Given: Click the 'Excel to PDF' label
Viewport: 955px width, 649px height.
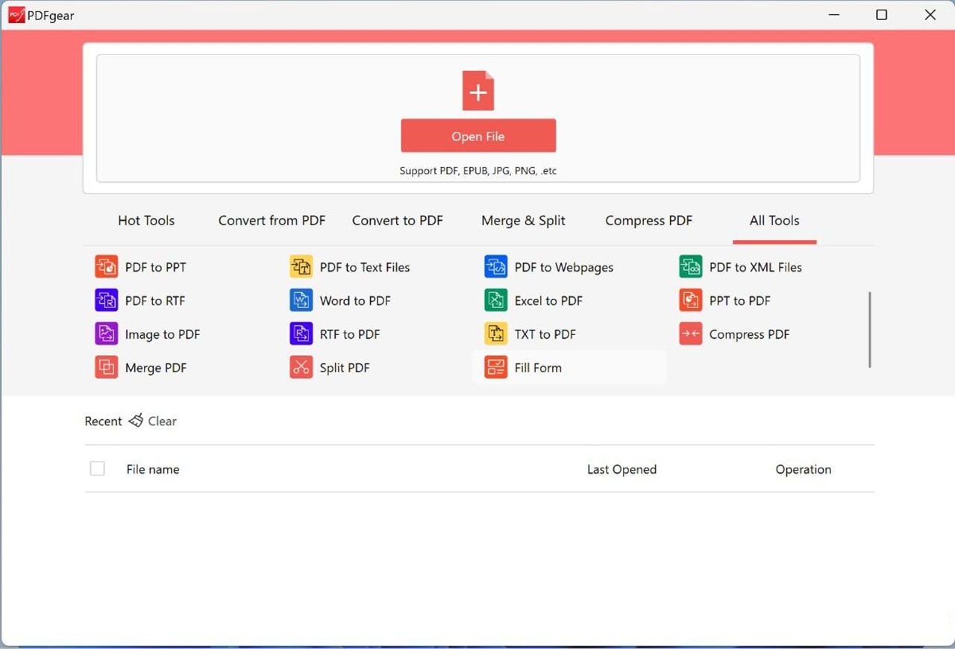Looking at the screenshot, I should (x=548, y=301).
